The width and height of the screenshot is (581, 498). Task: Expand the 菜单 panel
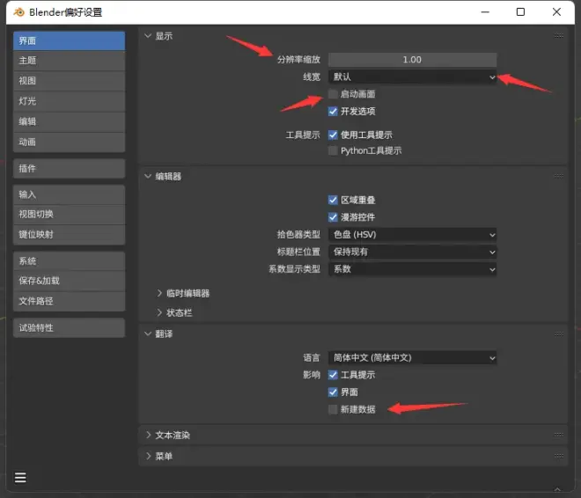[x=148, y=456]
